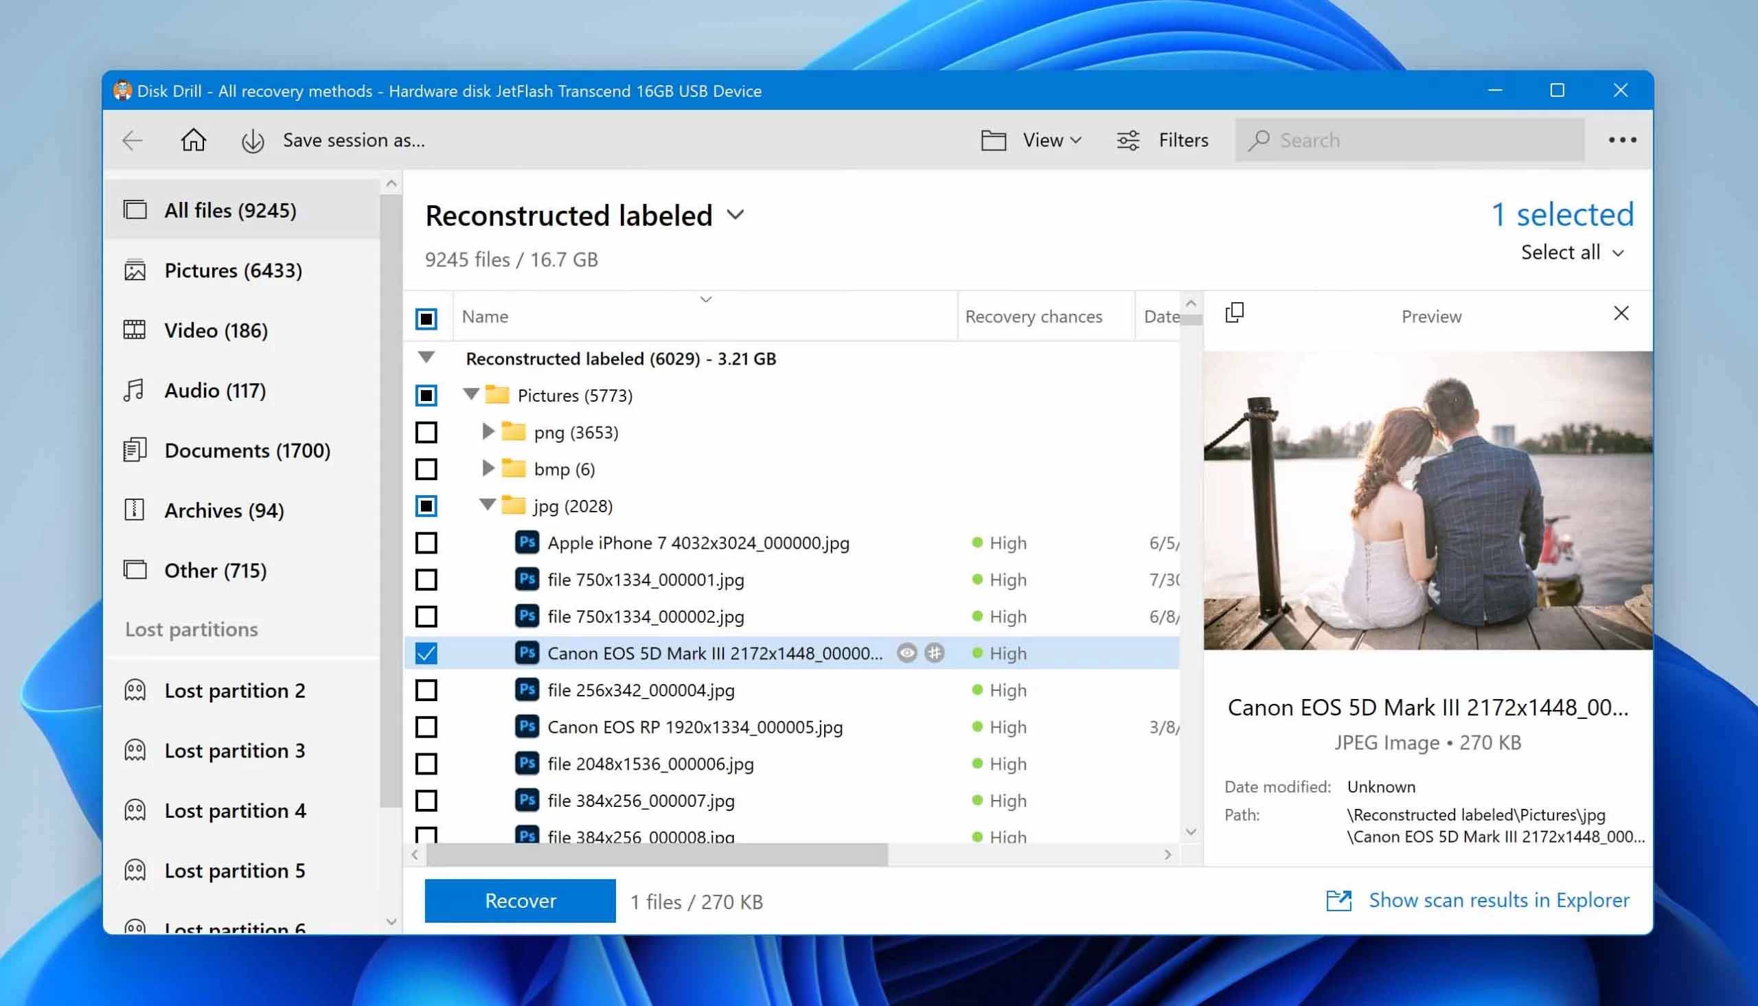Open the three-dot more options menu

coord(1622,140)
